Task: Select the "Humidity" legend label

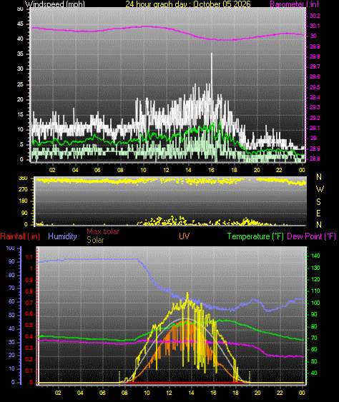Action: (x=62, y=236)
